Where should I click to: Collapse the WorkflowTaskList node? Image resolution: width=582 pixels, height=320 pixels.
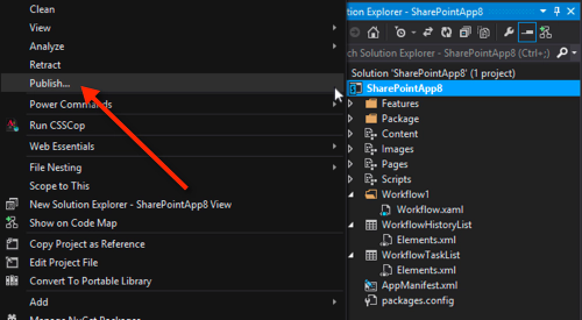pyautogui.click(x=351, y=255)
